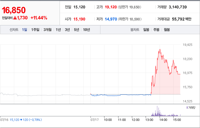Switch line chart to 3개월
Image resolution: width=200 pixels, height=128 pixels.
47,30
